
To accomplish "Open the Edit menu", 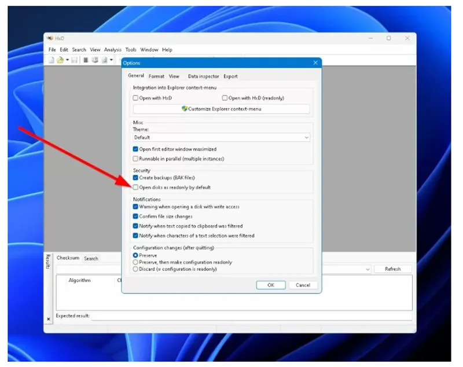I will 64,50.
